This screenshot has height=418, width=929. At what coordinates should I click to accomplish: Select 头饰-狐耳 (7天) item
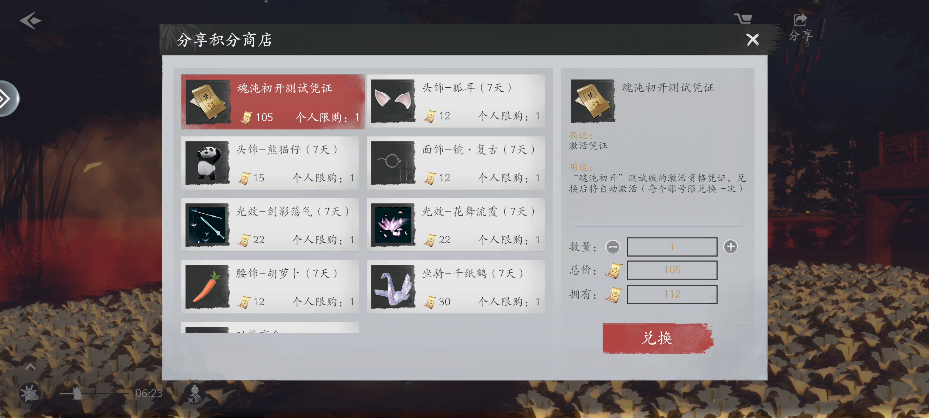point(456,101)
